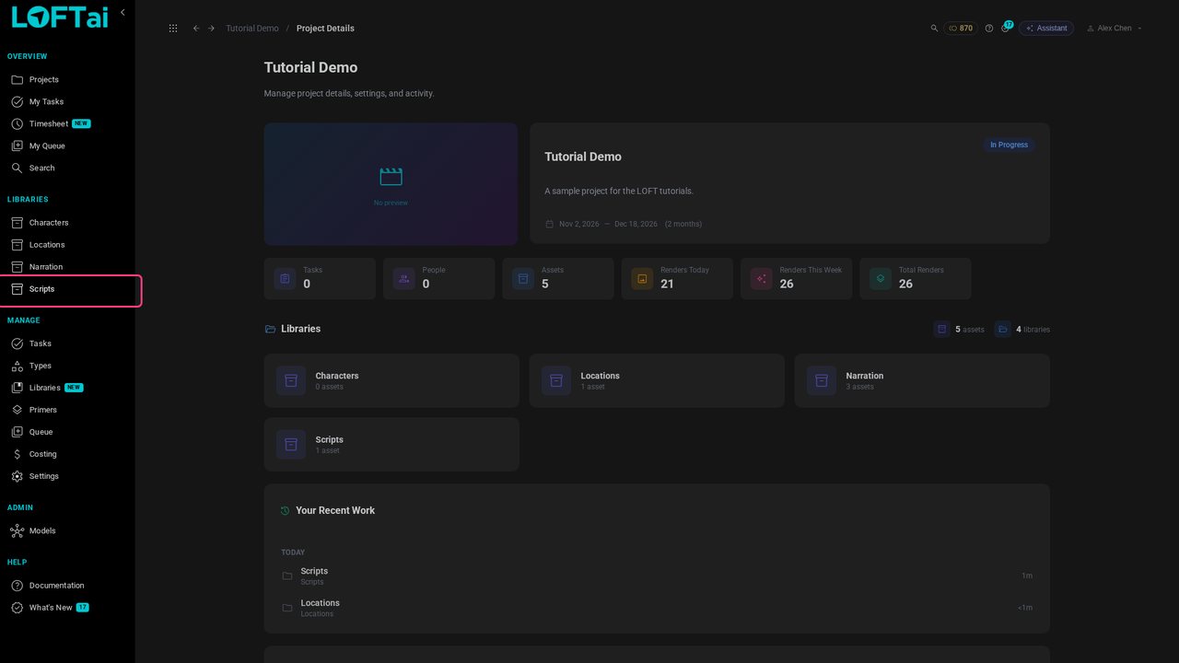Open the notifications icon with badge 17
The image size is (1179, 663).
pyautogui.click(x=1006, y=28)
